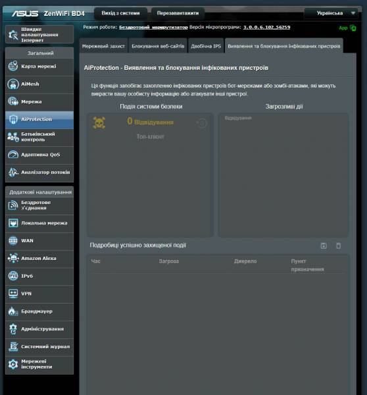This screenshot has height=395, width=367.
Task: Open the AiProtection menu entry
Action: tap(39, 120)
